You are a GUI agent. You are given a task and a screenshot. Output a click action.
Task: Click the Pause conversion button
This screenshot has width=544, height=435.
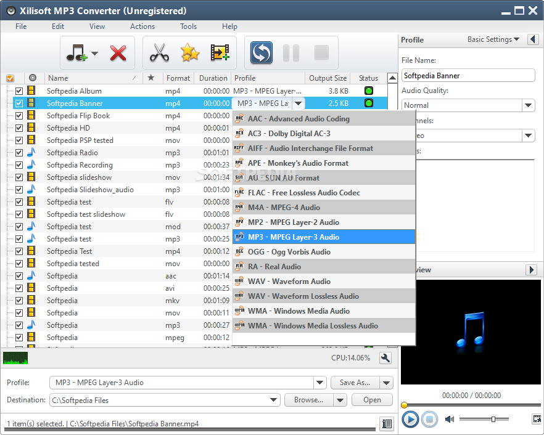click(x=291, y=53)
